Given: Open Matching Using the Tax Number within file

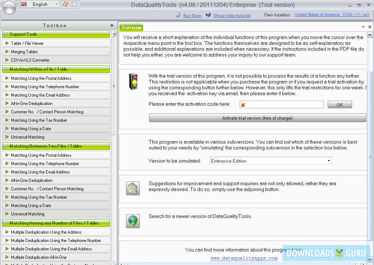Looking at the screenshot, I should tap(56, 120).
